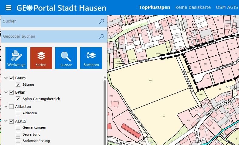The image size is (239, 145).
Task: Click the layer list scrollbar thumb
Action: [x=105, y=112]
